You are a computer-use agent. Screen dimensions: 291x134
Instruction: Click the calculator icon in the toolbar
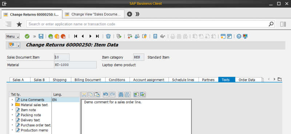click(x=155, y=36)
